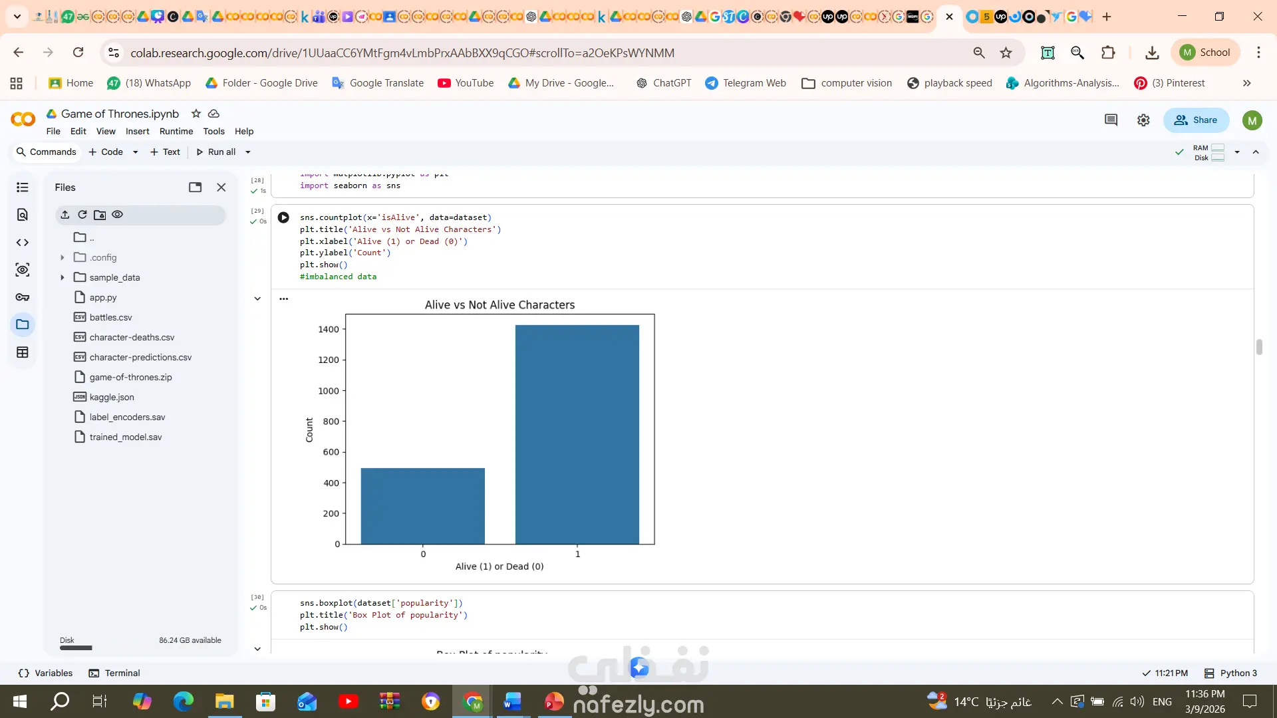This screenshot has height=718, width=1277.
Task: Click the Share button
Action: (1195, 120)
